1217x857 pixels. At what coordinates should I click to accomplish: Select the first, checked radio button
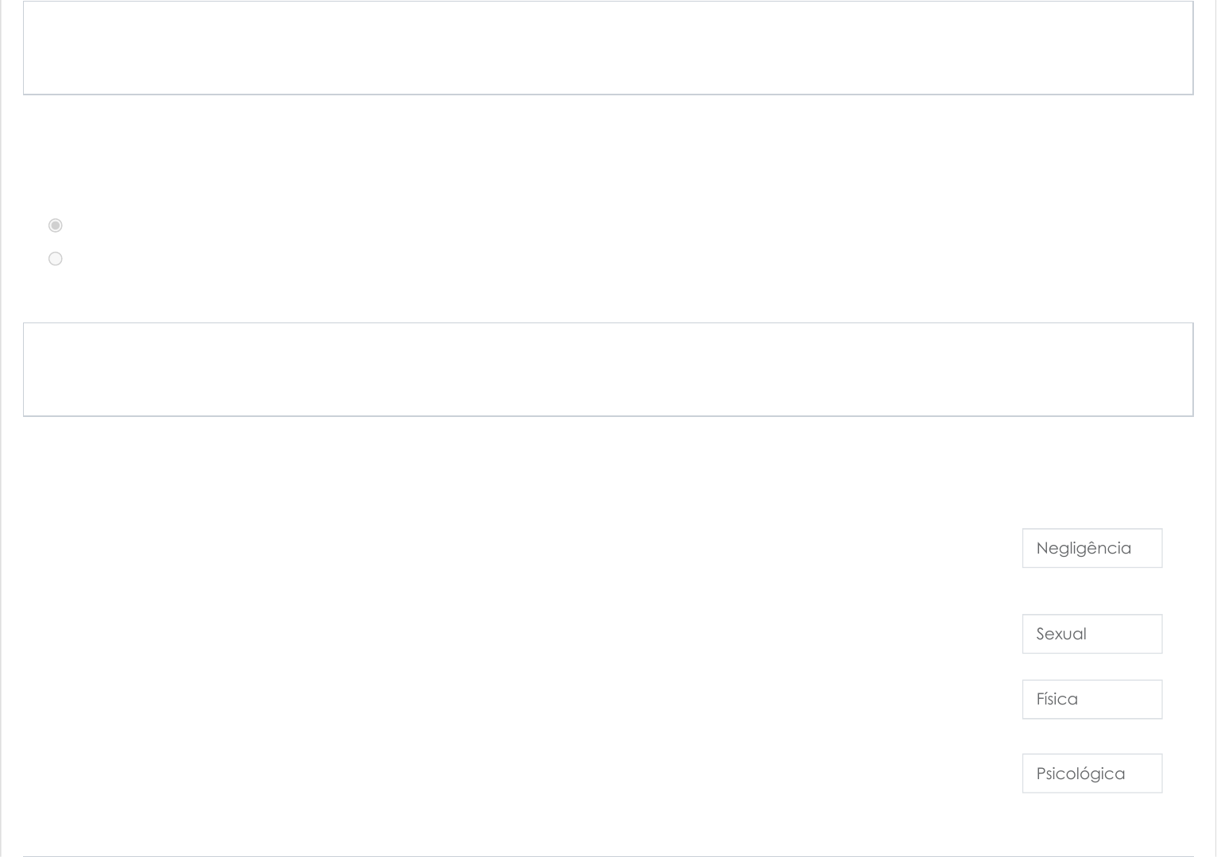(56, 226)
